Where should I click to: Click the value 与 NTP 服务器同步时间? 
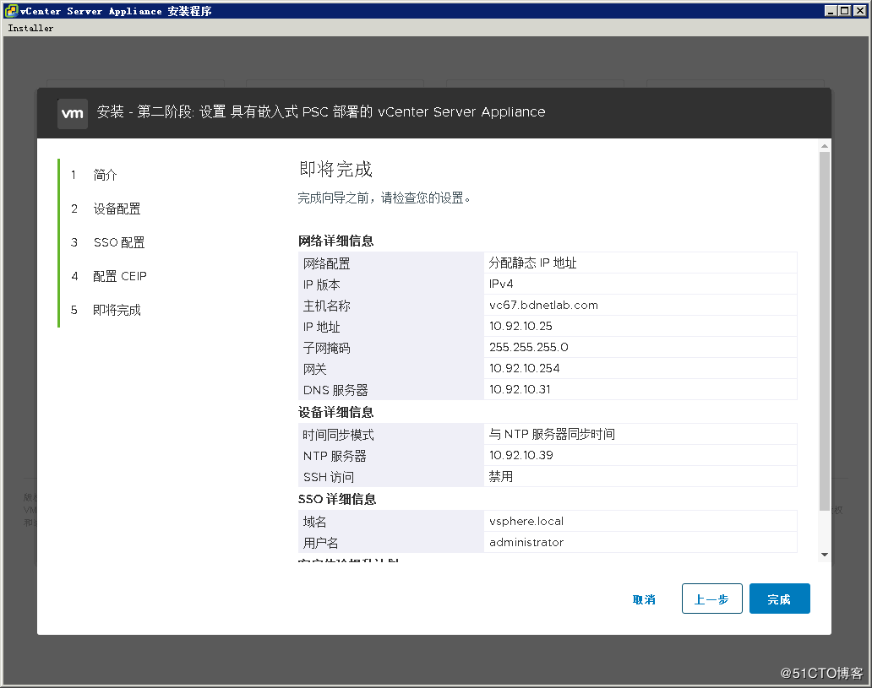coord(552,434)
